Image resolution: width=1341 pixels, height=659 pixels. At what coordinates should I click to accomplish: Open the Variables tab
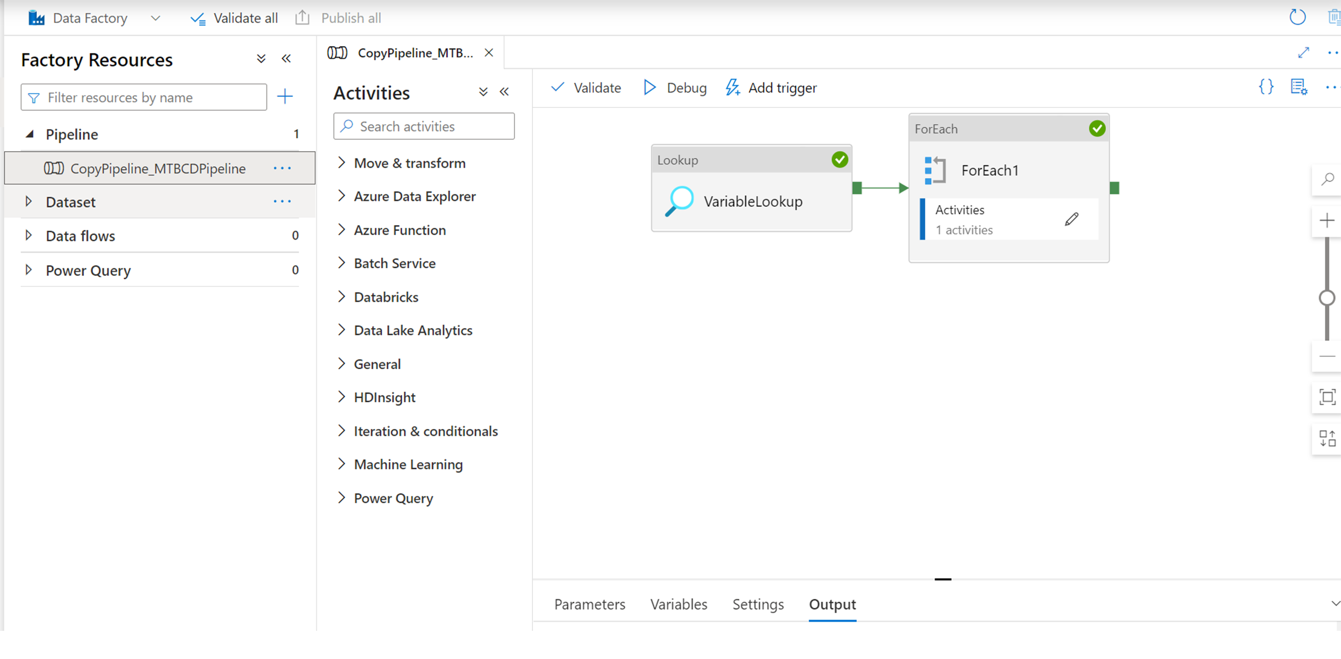click(x=678, y=604)
